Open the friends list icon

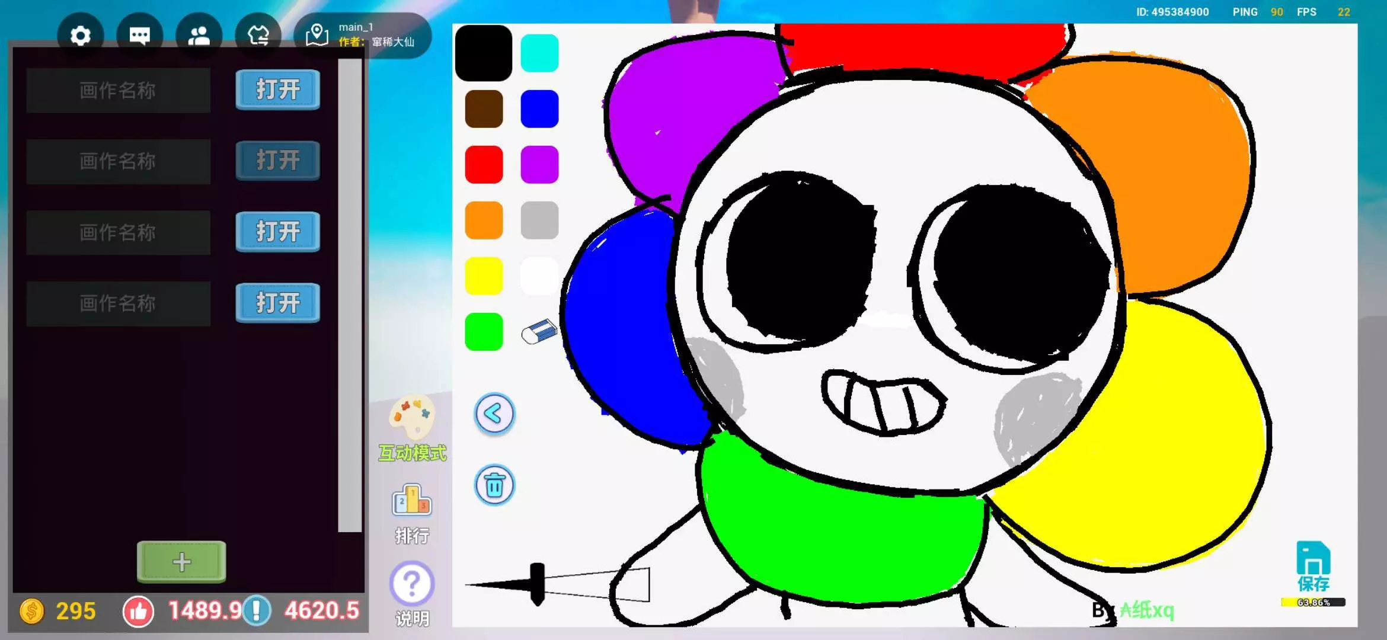coord(199,36)
